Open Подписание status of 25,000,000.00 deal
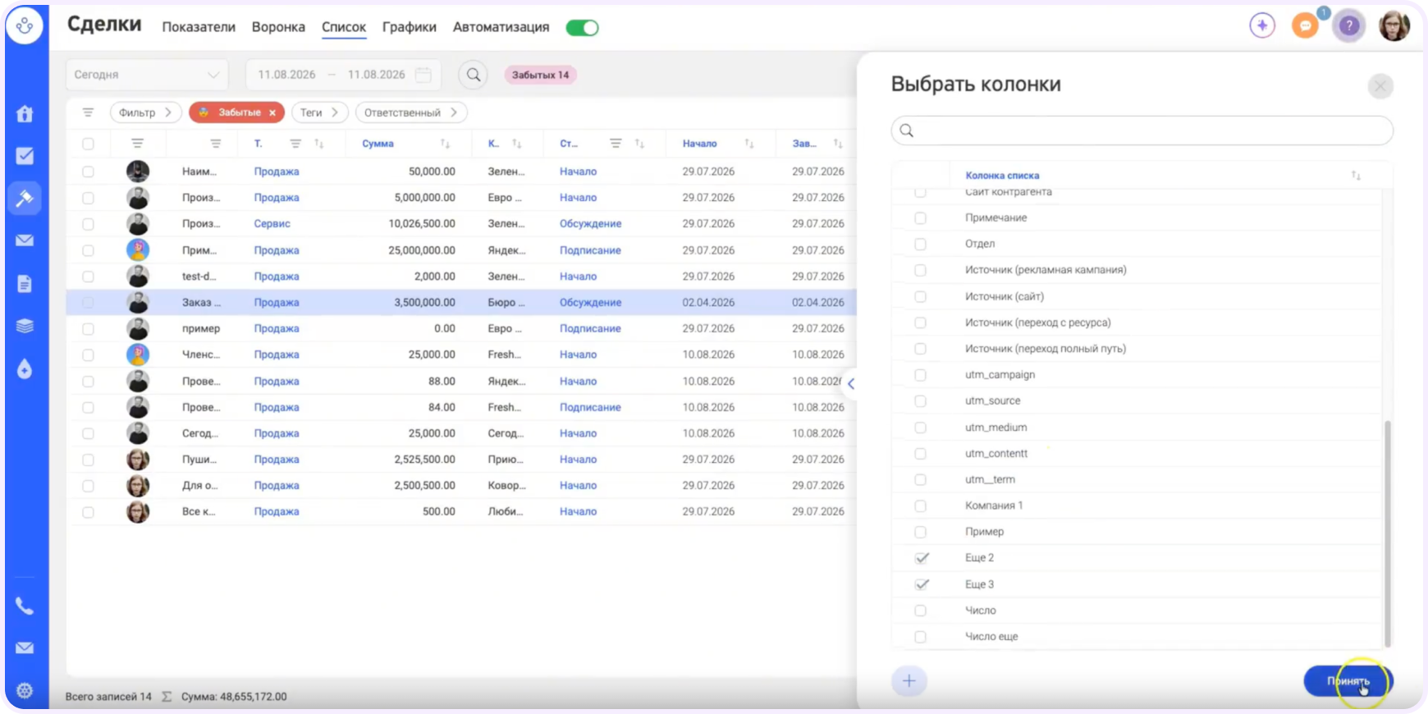Viewport: 1428px width, 714px height. coord(590,250)
